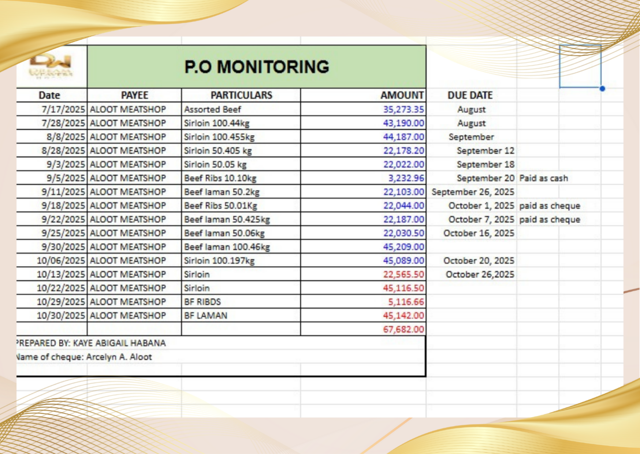640x454 pixels.
Task: Select the red 45,116.50 amount cell
Action: pyautogui.click(x=402, y=288)
